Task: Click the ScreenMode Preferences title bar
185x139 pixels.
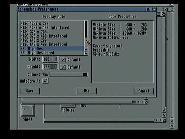Action: (82, 9)
